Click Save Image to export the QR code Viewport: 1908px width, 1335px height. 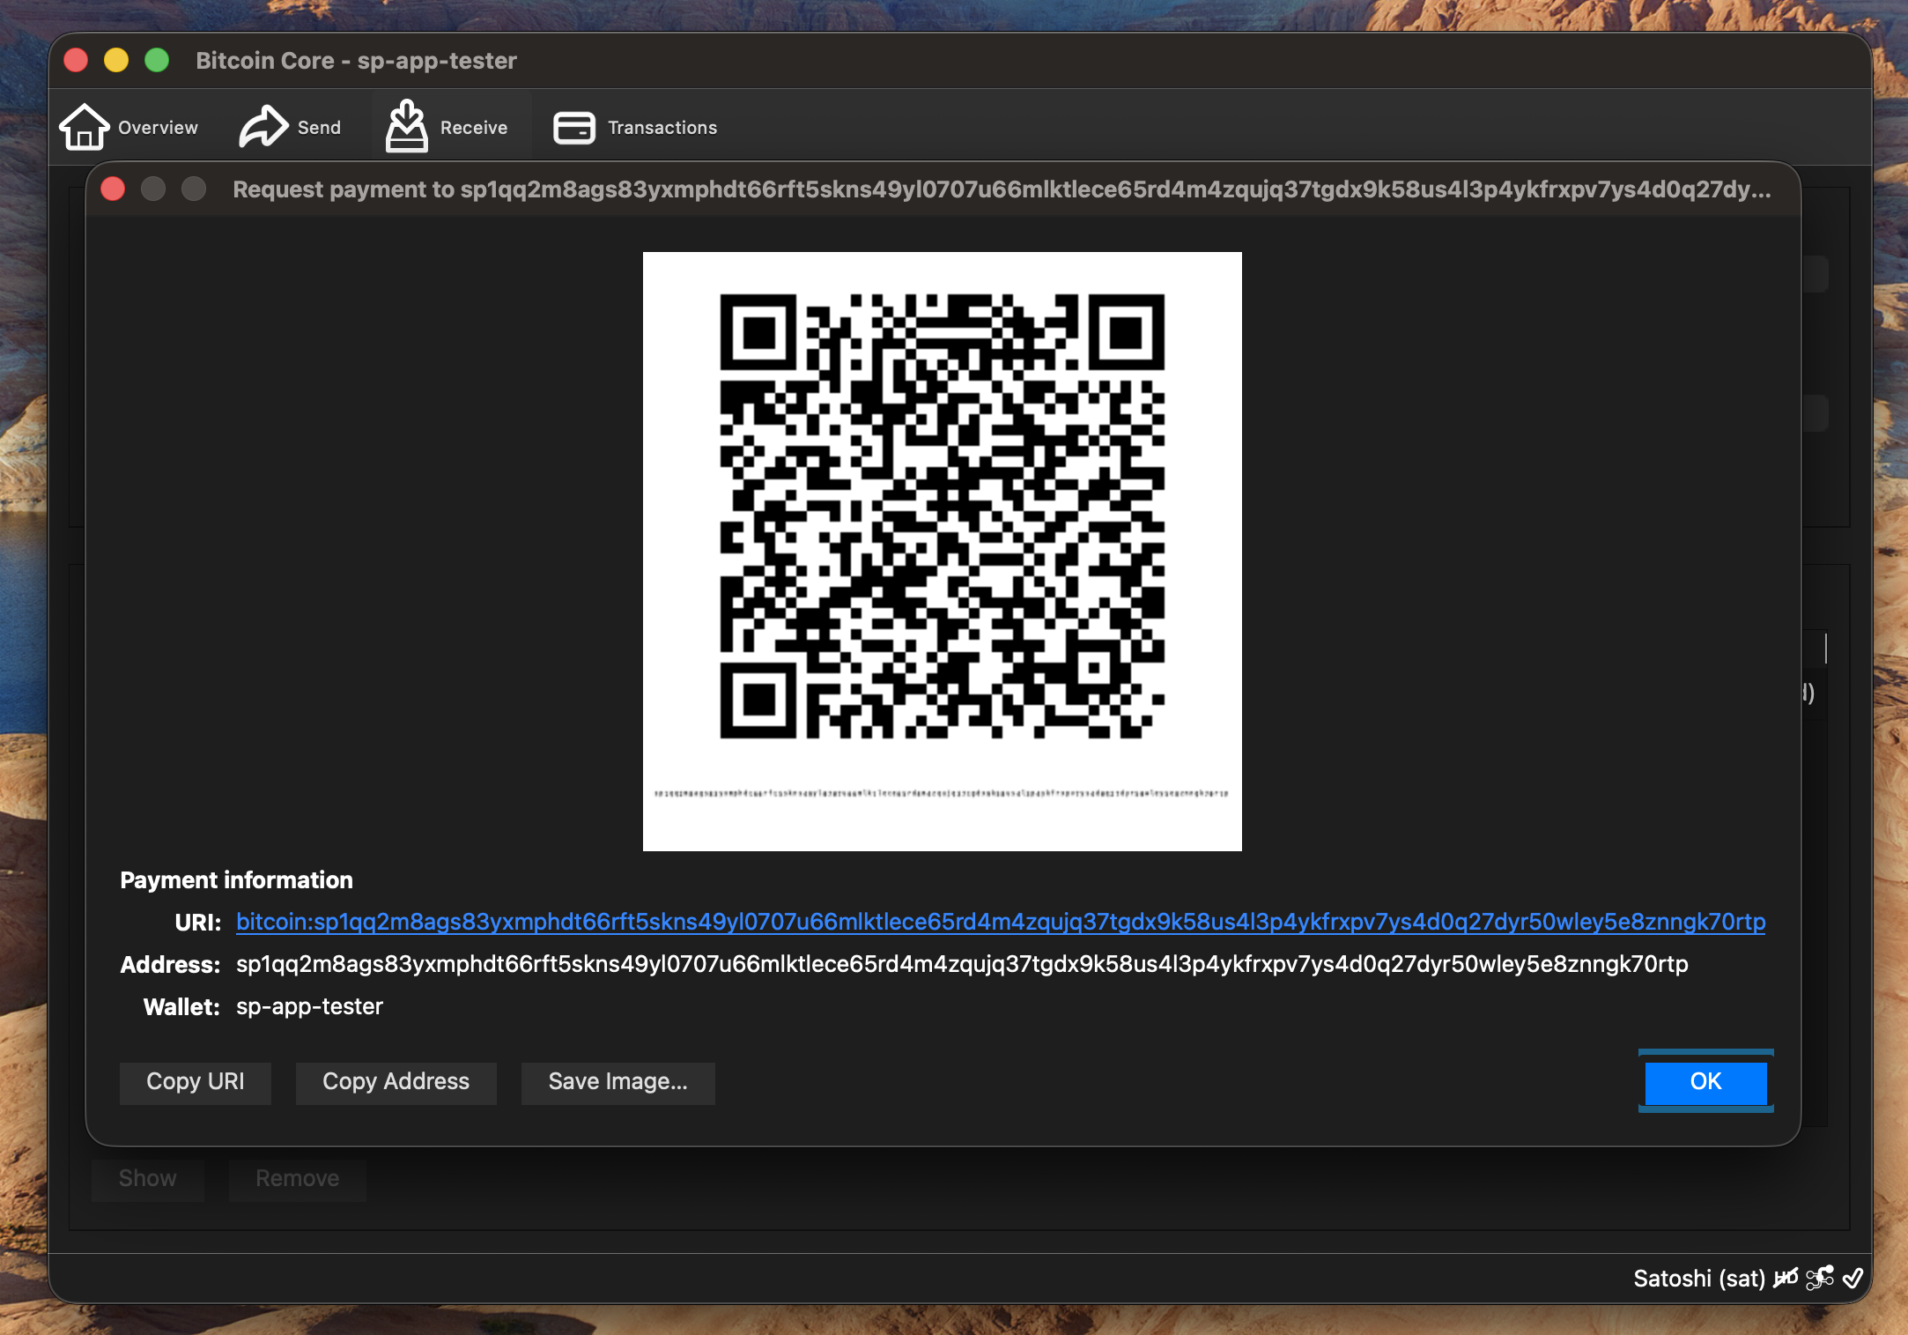click(618, 1082)
